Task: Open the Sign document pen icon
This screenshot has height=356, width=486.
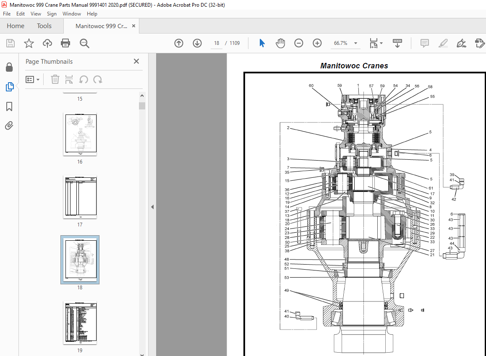Action: pyautogui.click(x=462, y=43)
